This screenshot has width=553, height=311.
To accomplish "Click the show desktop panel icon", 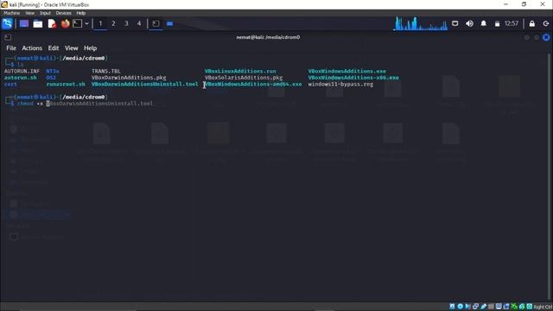I will 24,23.
